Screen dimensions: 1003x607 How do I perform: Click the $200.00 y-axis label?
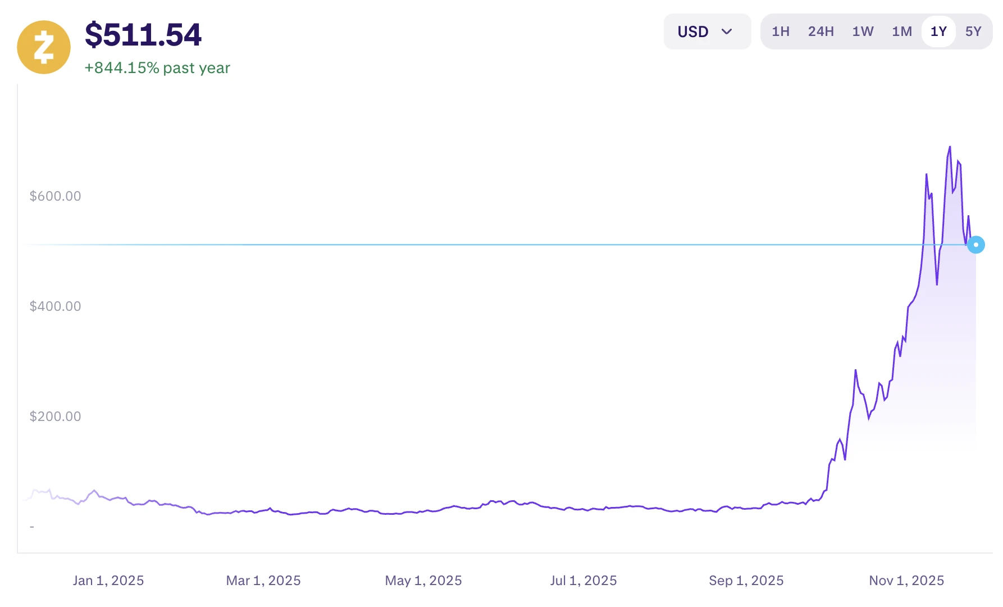click(55, 416)
